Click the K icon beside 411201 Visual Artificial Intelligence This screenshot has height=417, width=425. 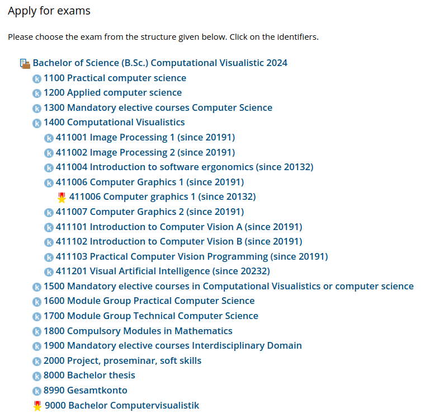49,271
